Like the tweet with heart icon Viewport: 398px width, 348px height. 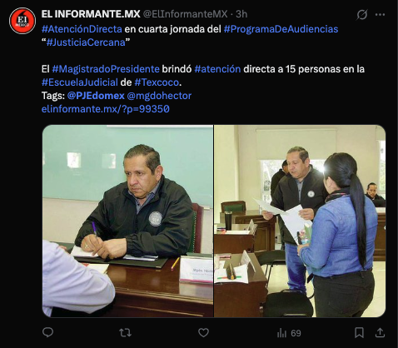coord(203,332)
